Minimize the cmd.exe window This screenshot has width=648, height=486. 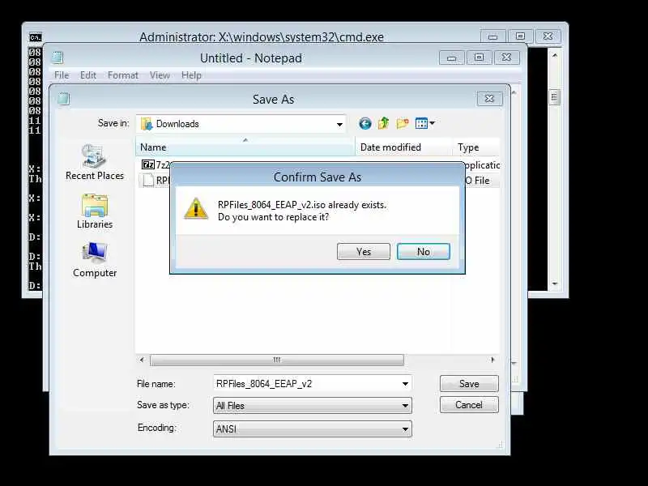click(492, 36)
